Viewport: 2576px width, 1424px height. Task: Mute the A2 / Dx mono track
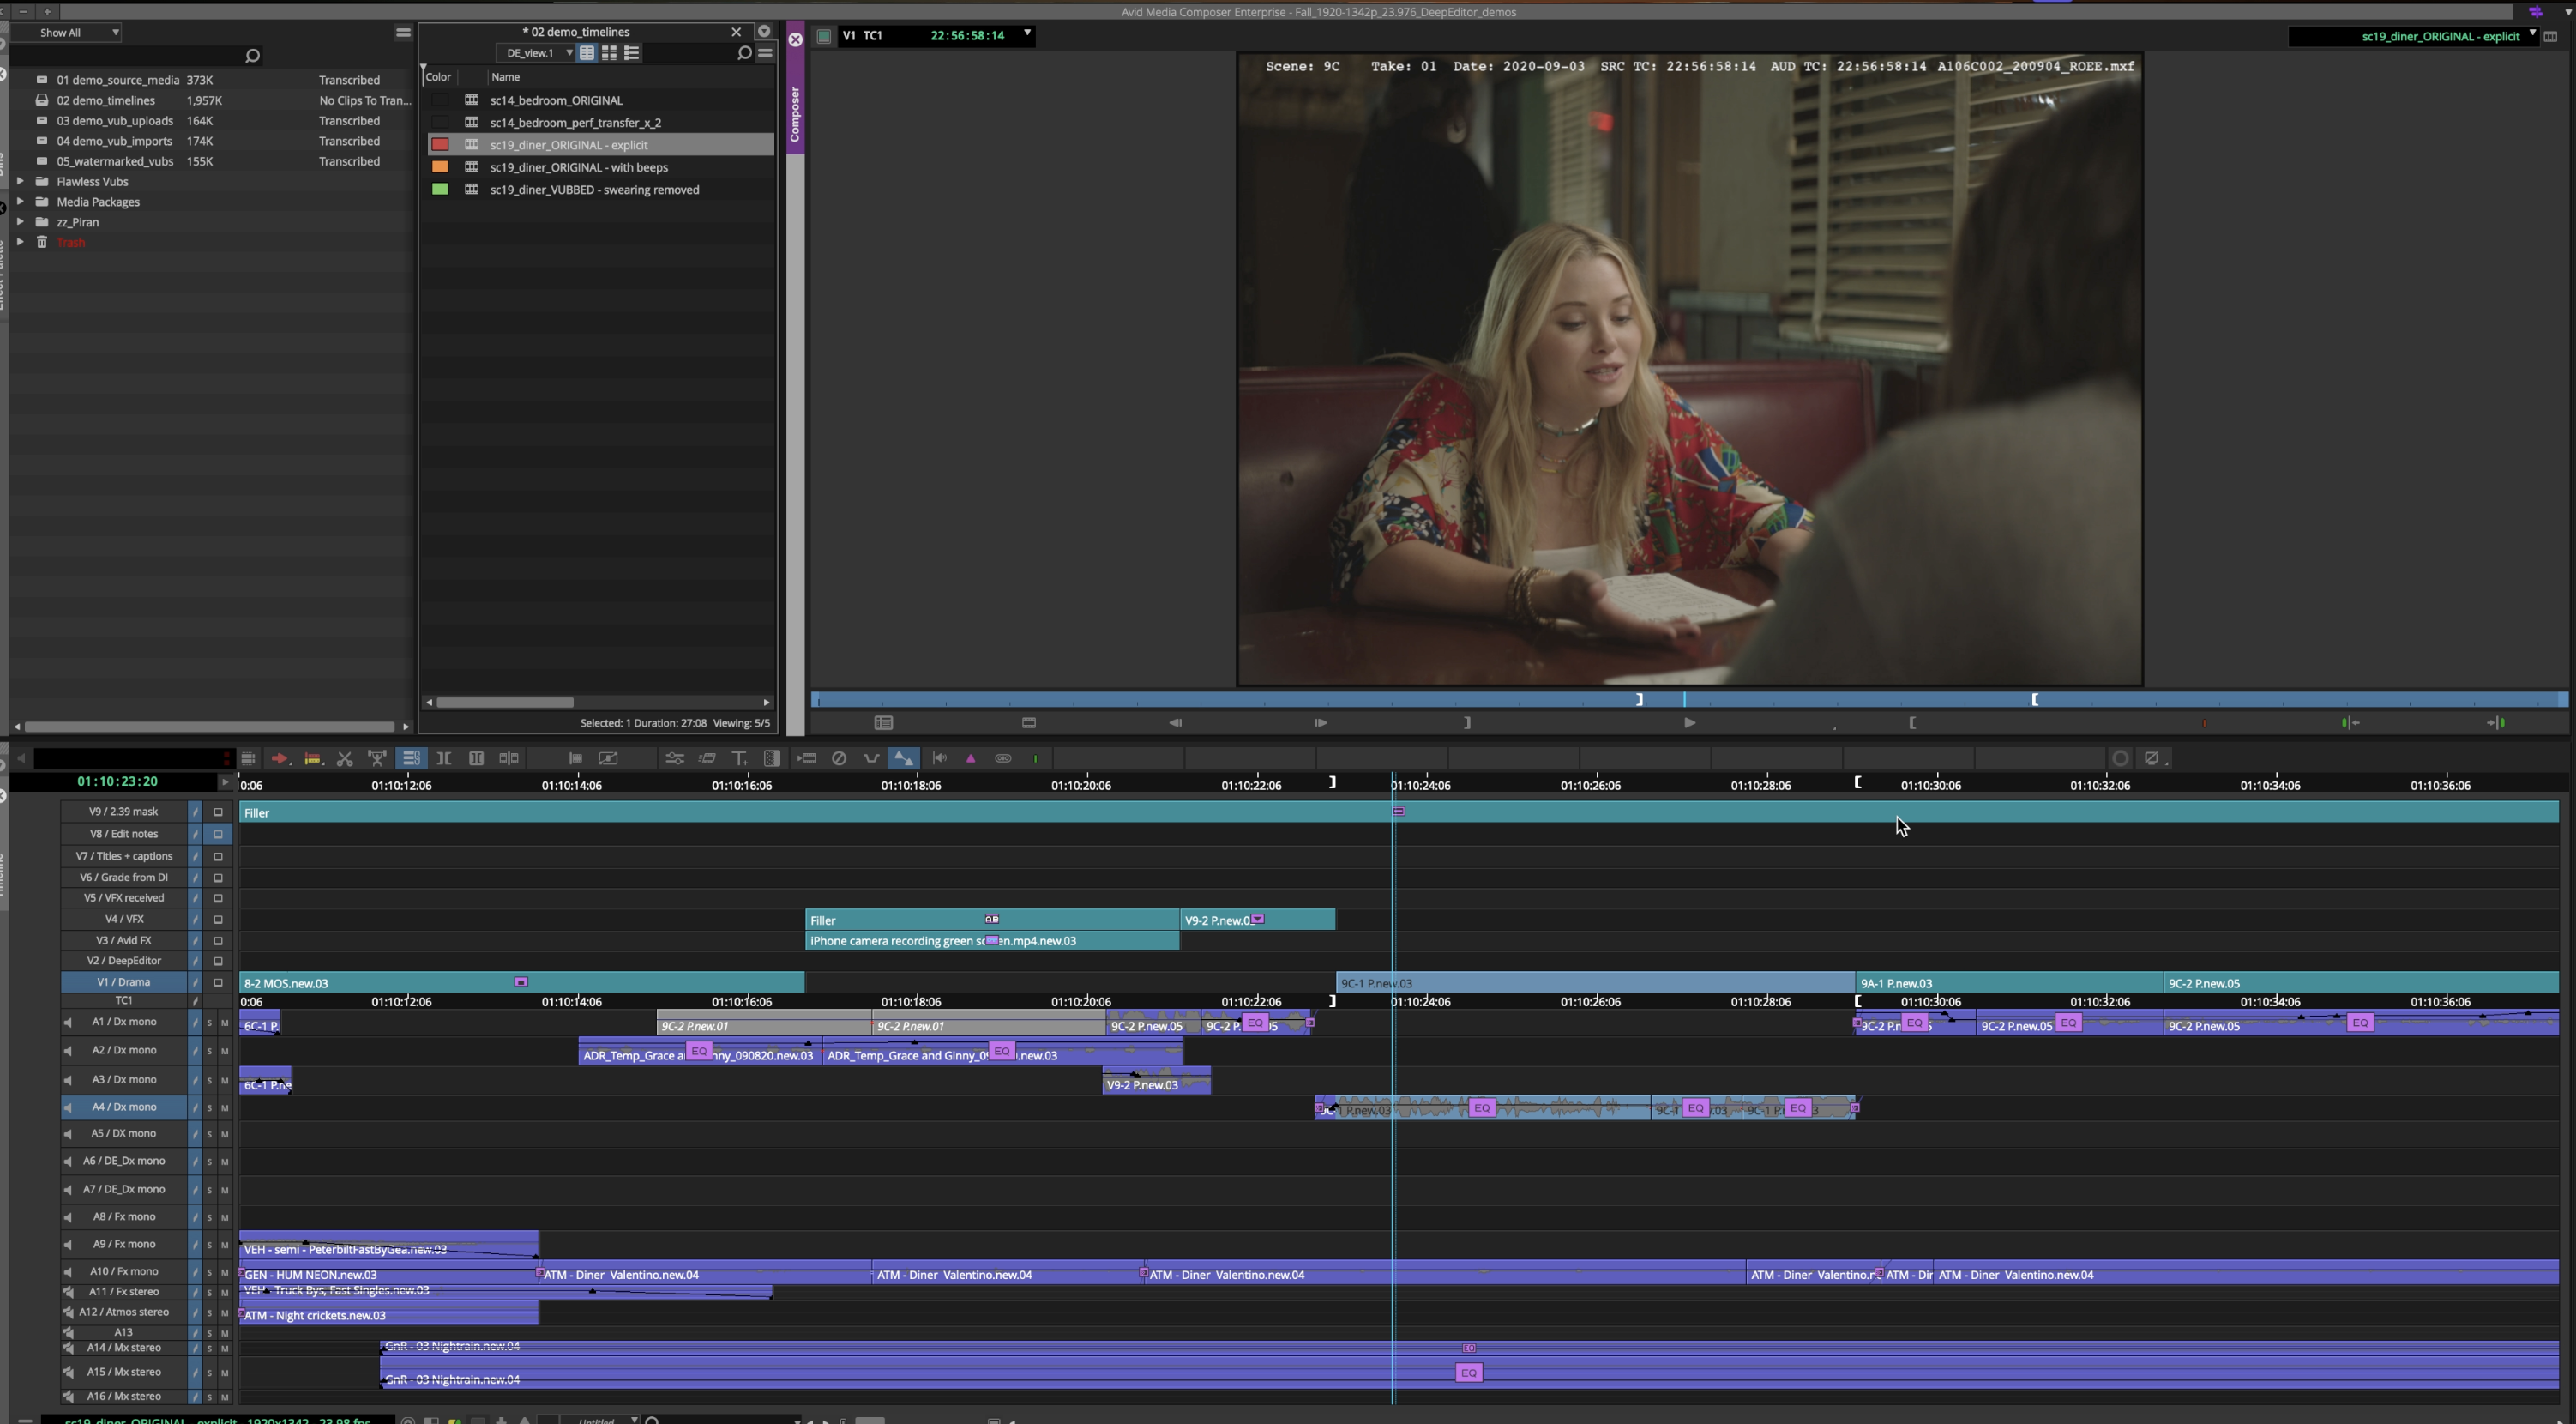tap(225, 1051)
